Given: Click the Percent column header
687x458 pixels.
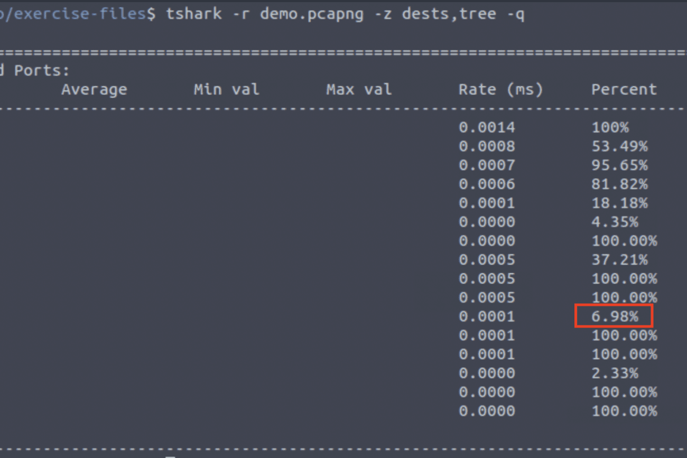Looking at the screenshot, I should pos(624,89).
